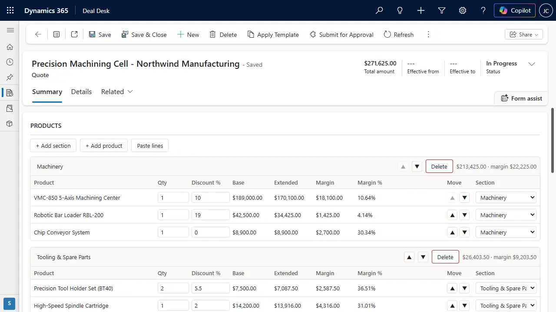
Task: Go to Home in the sidebar
Action: click(x=10, y=47)
